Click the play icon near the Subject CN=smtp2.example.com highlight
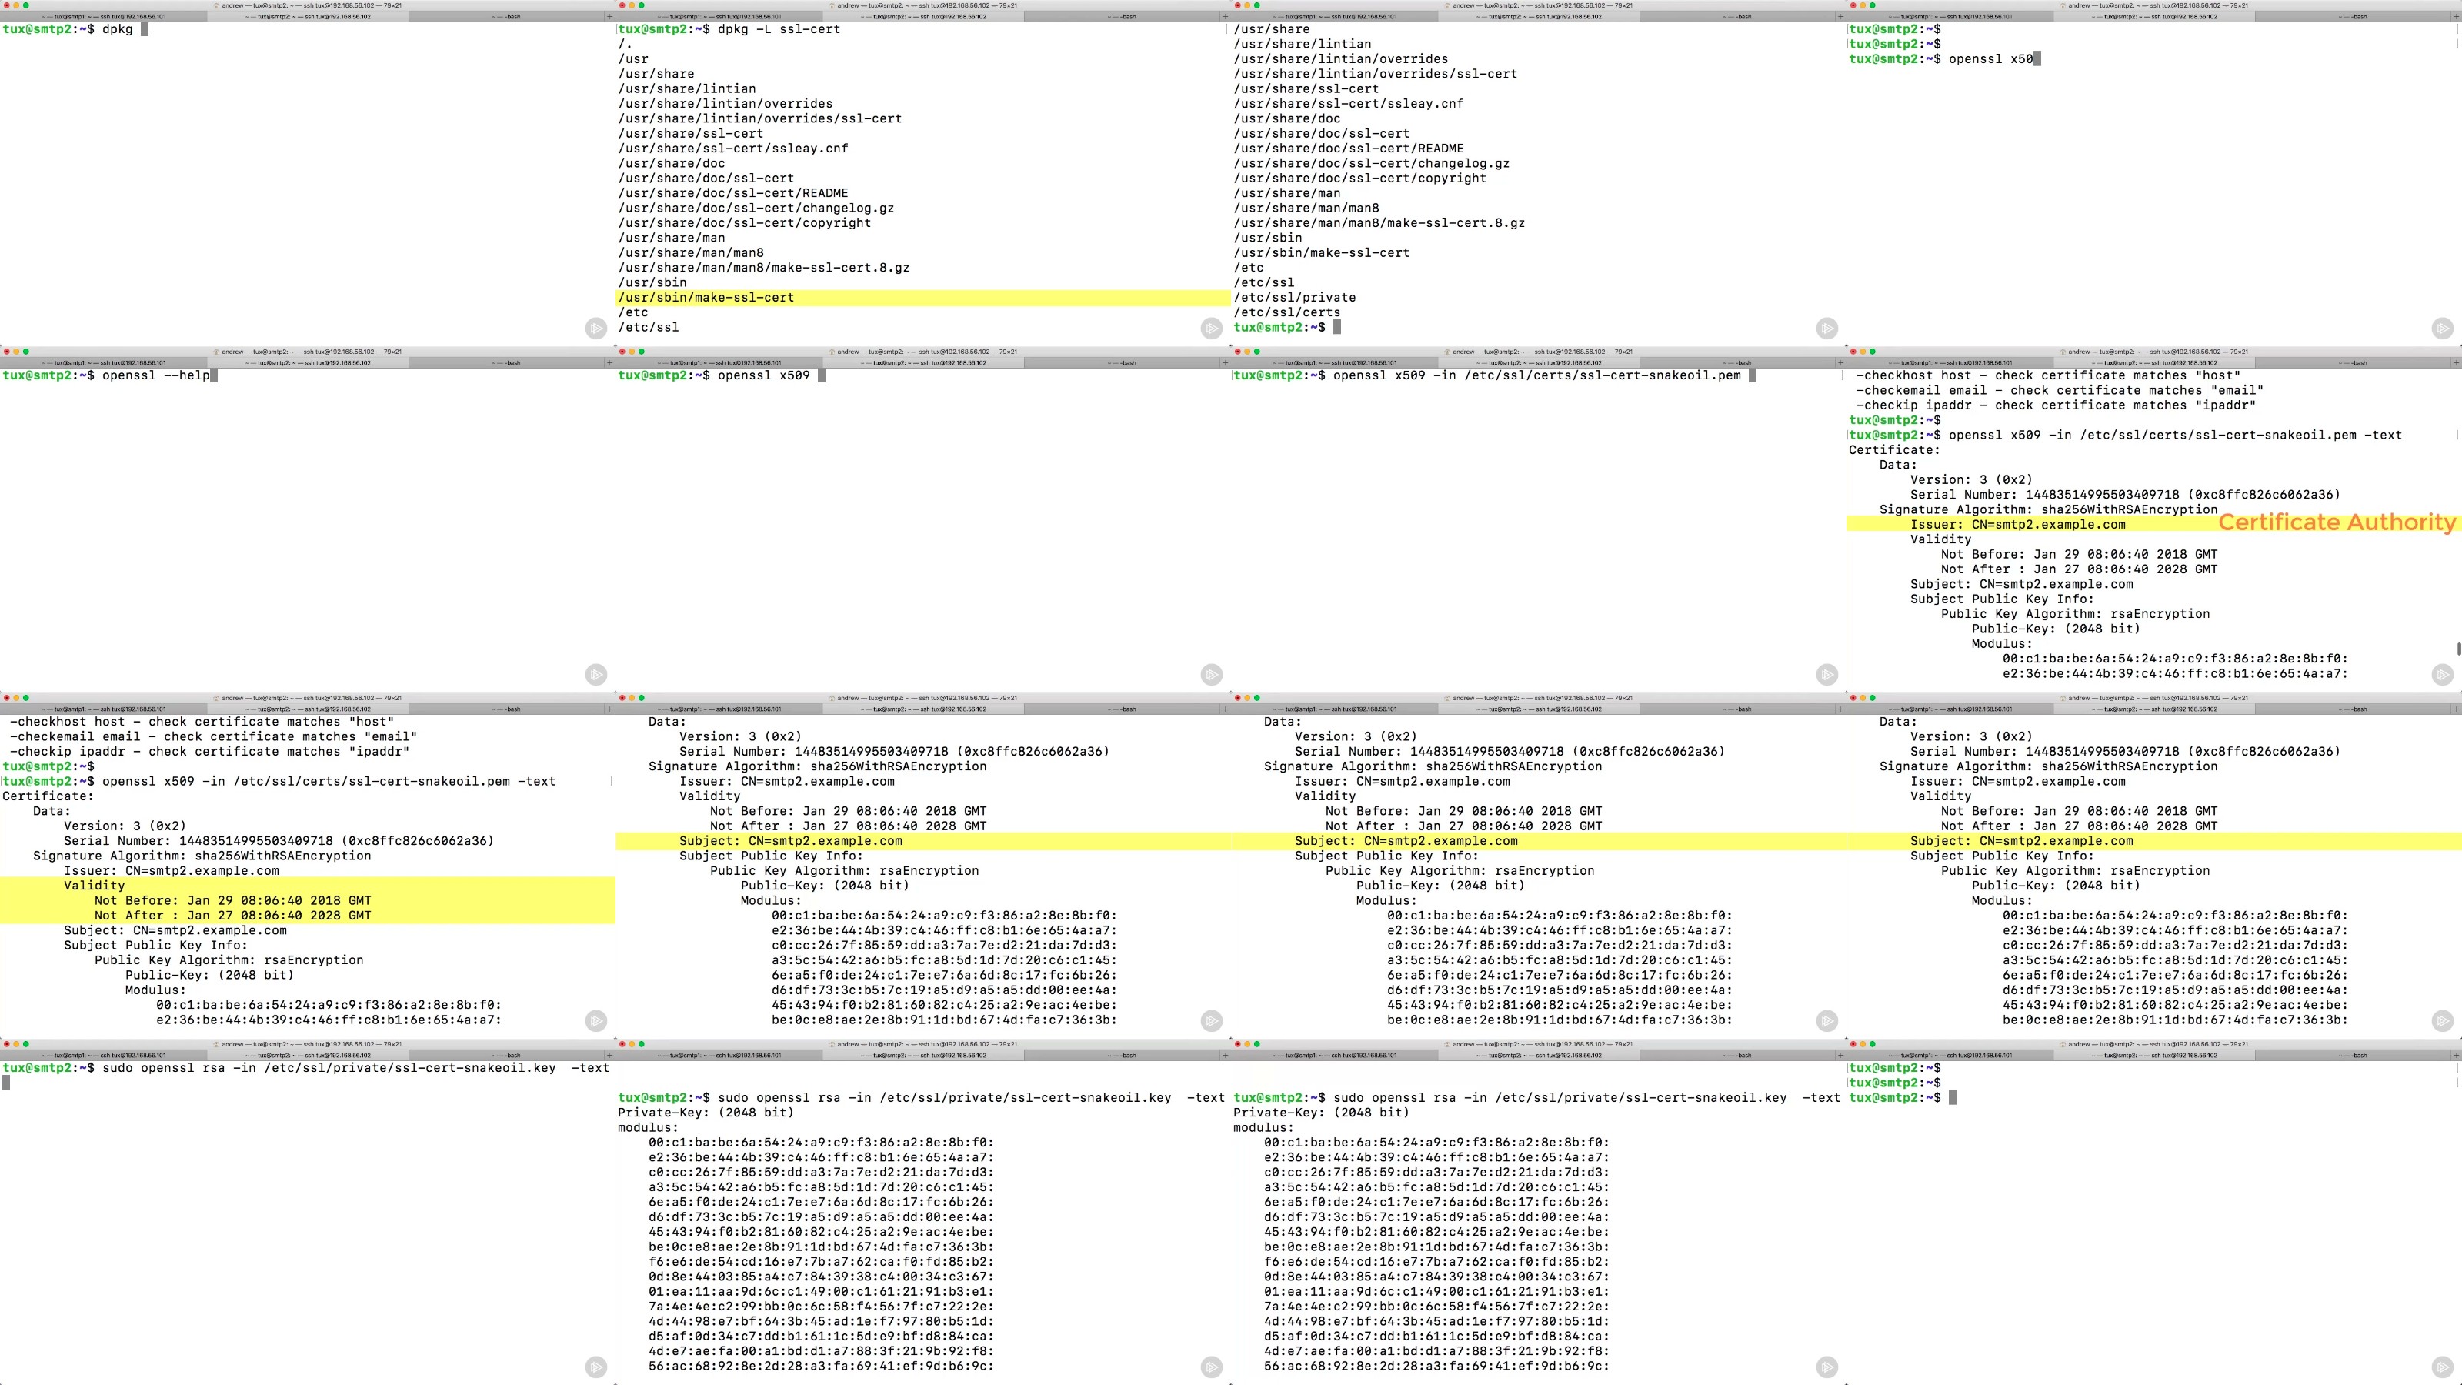 point(1211,1021)
